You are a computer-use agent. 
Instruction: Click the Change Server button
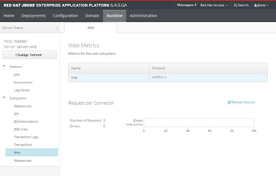point(30,55)
